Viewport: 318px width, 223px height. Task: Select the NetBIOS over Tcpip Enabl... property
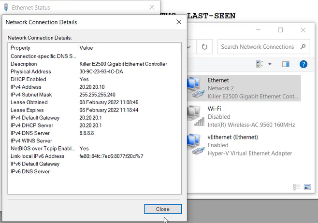(x=43, y=149)
